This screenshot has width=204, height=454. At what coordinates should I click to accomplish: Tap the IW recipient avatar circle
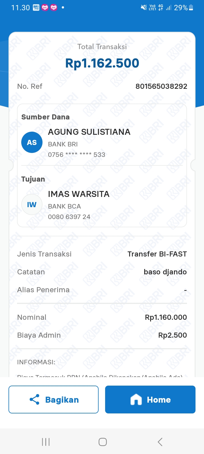coord(32,205)
